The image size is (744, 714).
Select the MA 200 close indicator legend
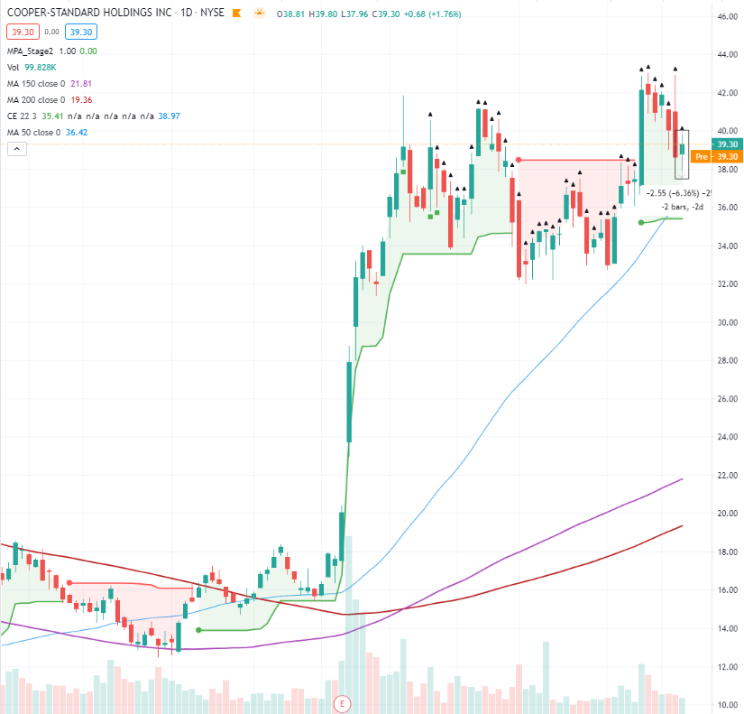[36, 100]
